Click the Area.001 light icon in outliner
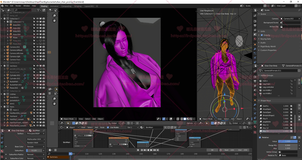Viewport: 302px width, 160px height. (x=11, y=25)
